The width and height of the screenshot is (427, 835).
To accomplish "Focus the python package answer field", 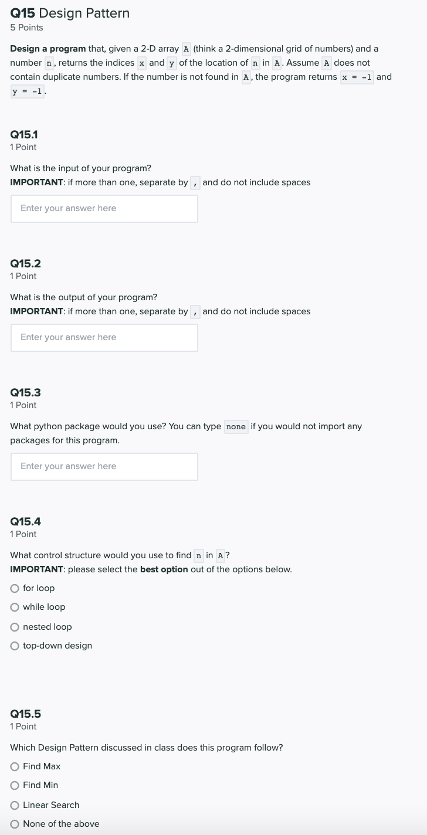I will tap(104, 466).
